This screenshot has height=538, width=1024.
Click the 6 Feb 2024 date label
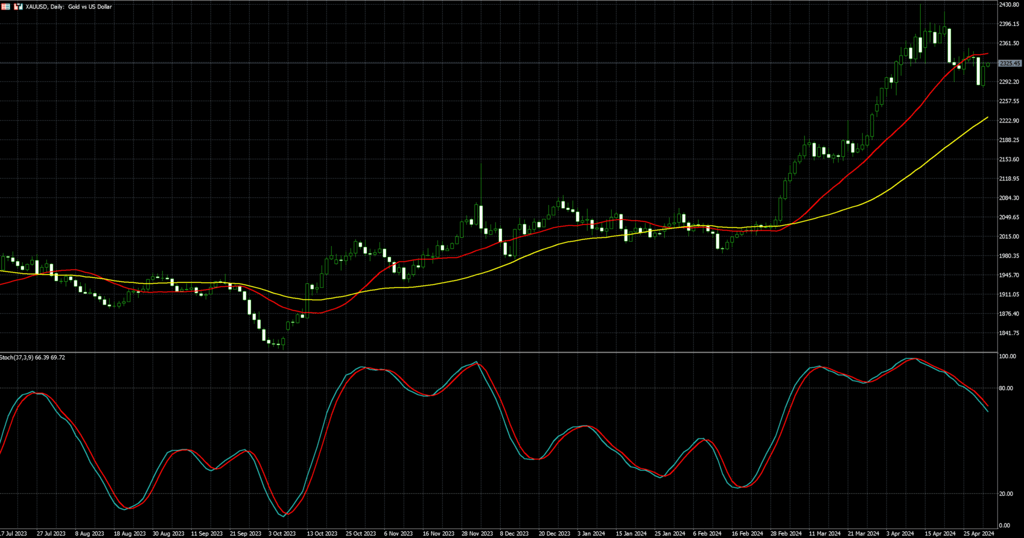point(707,534)
